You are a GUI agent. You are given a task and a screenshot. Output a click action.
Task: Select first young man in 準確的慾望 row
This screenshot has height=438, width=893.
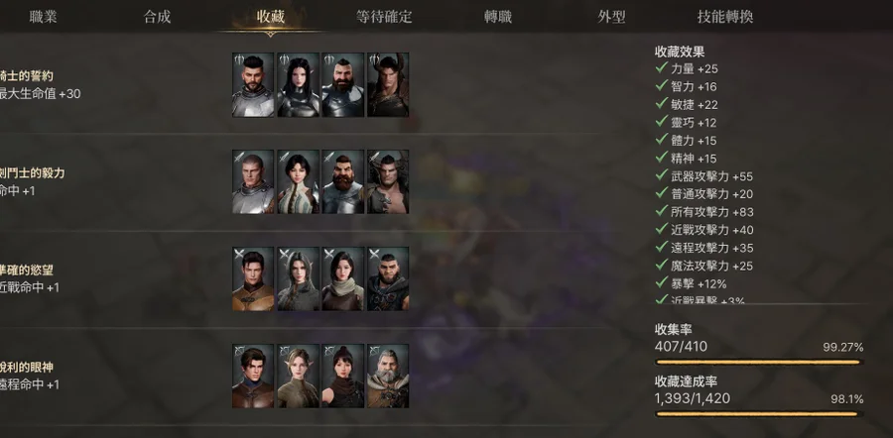(253, 278)
